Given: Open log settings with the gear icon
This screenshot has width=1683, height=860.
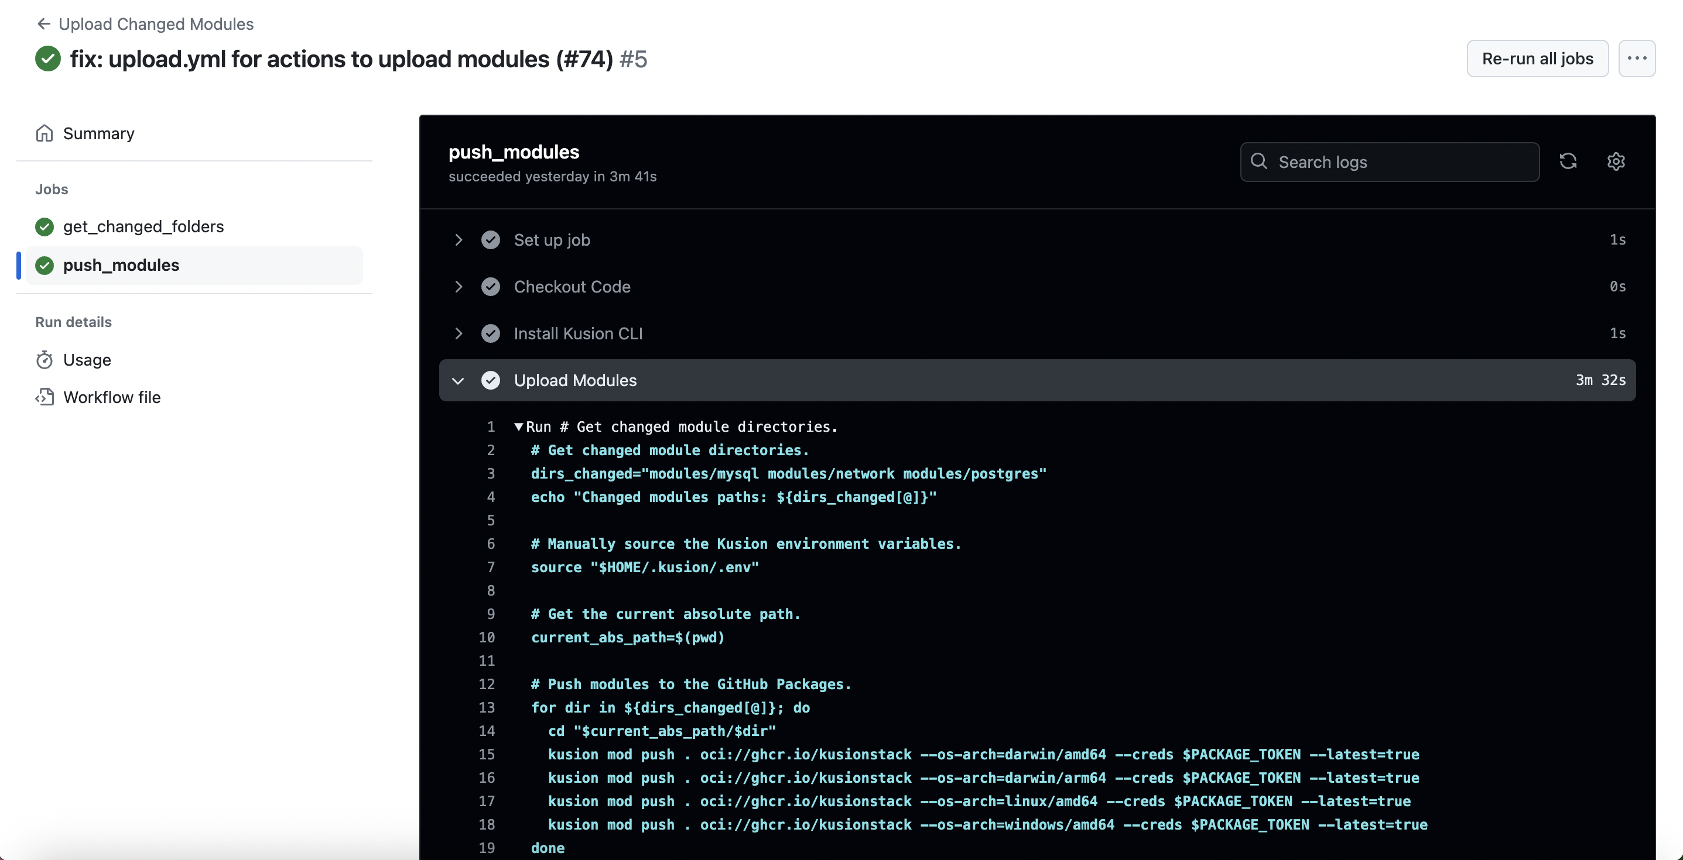Looking at the screenshot, I should [1615, 161].
